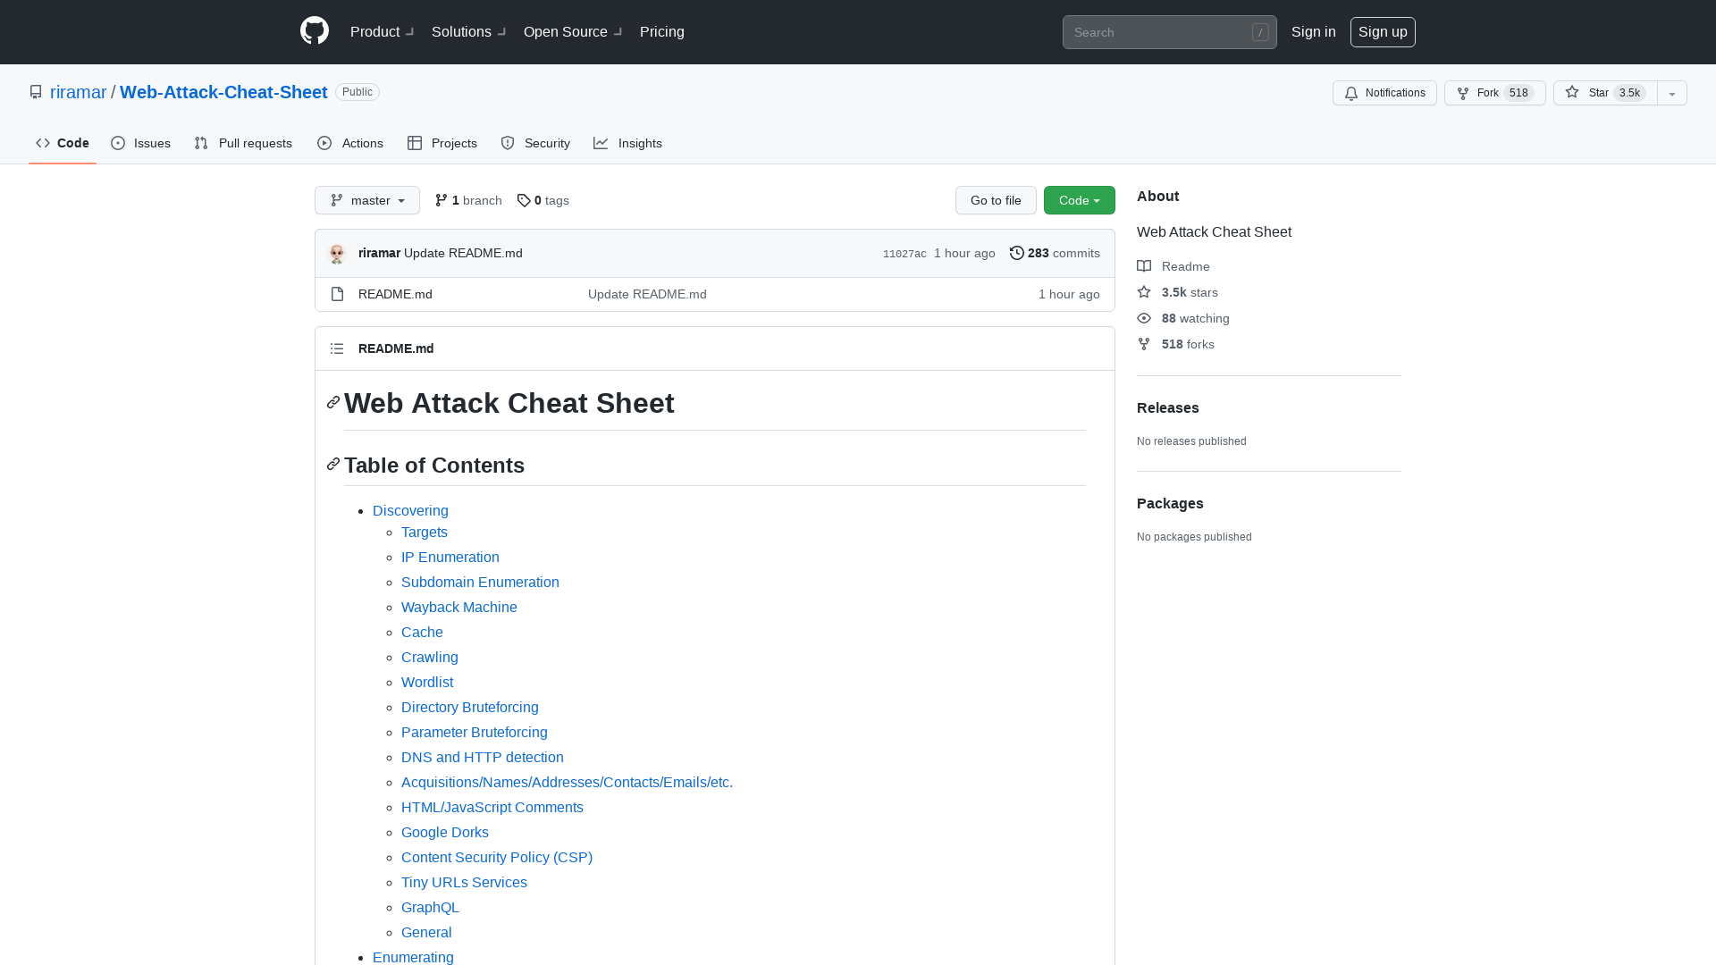Click the anchor link icon beside Web Attack Cheat Sheet
Viewport: 1716px width, 965px height.
pyautogui.click(x=333, y=402)
